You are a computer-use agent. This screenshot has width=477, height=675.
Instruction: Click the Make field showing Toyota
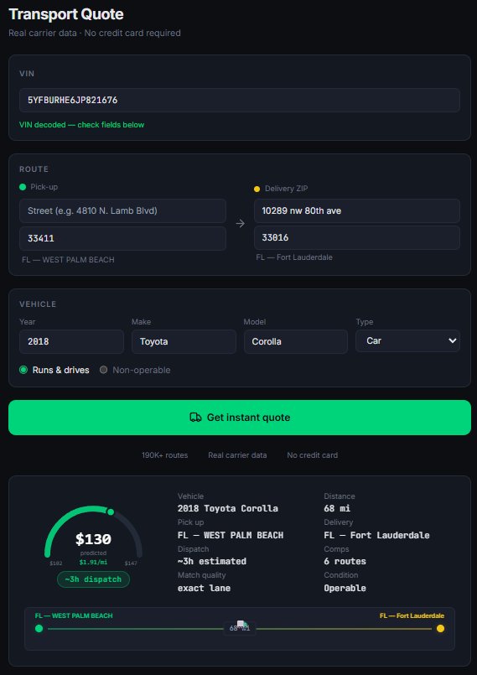coord(184,341)
